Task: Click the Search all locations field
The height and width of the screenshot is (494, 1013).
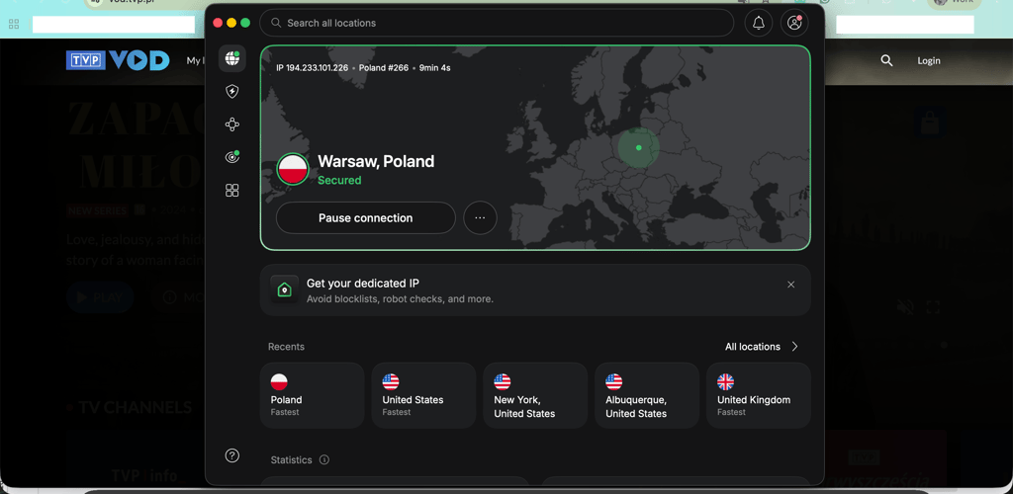Action: pyautogui.click(x=497, y=23)
